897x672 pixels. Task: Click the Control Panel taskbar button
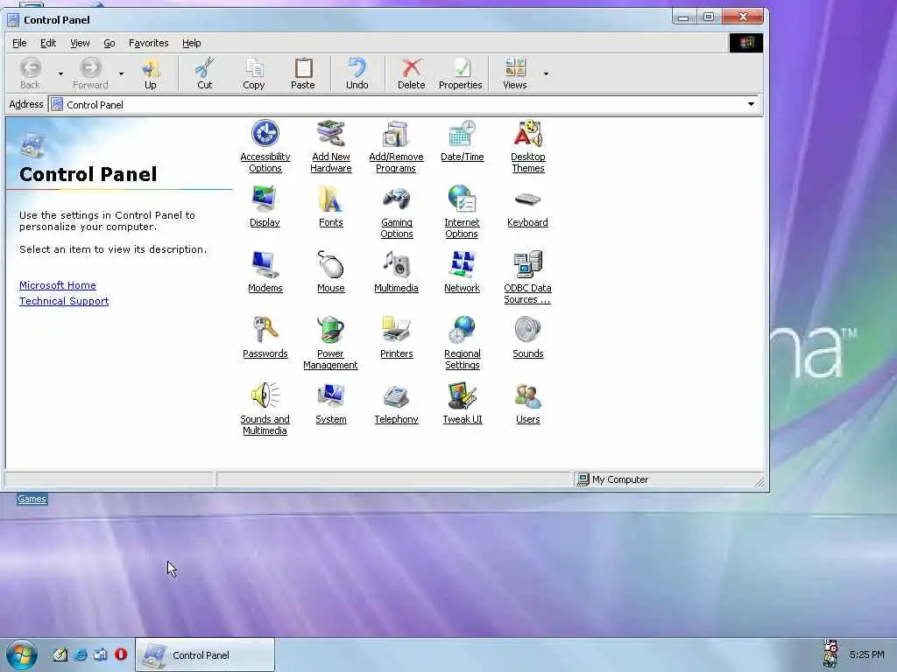coord(205,654)
